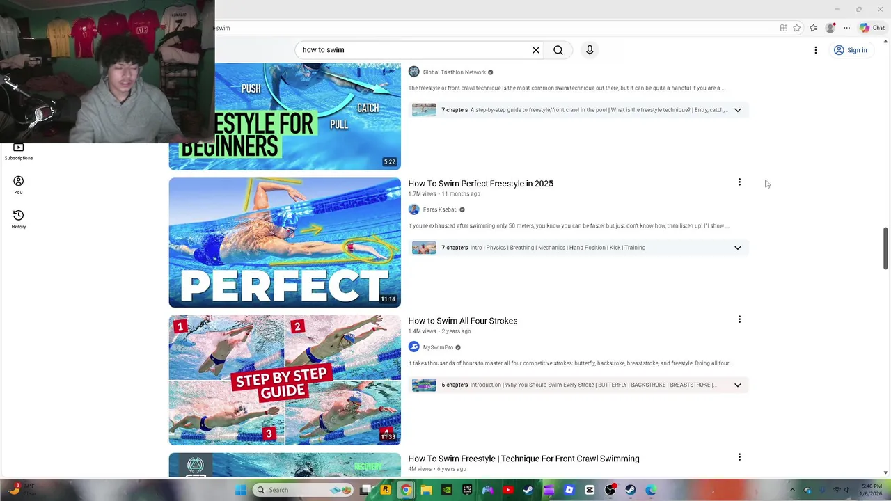The height and width of the screenshot is (501, 891).
Task: Open more options for All Four Strokes video
Action: point(739,319)
